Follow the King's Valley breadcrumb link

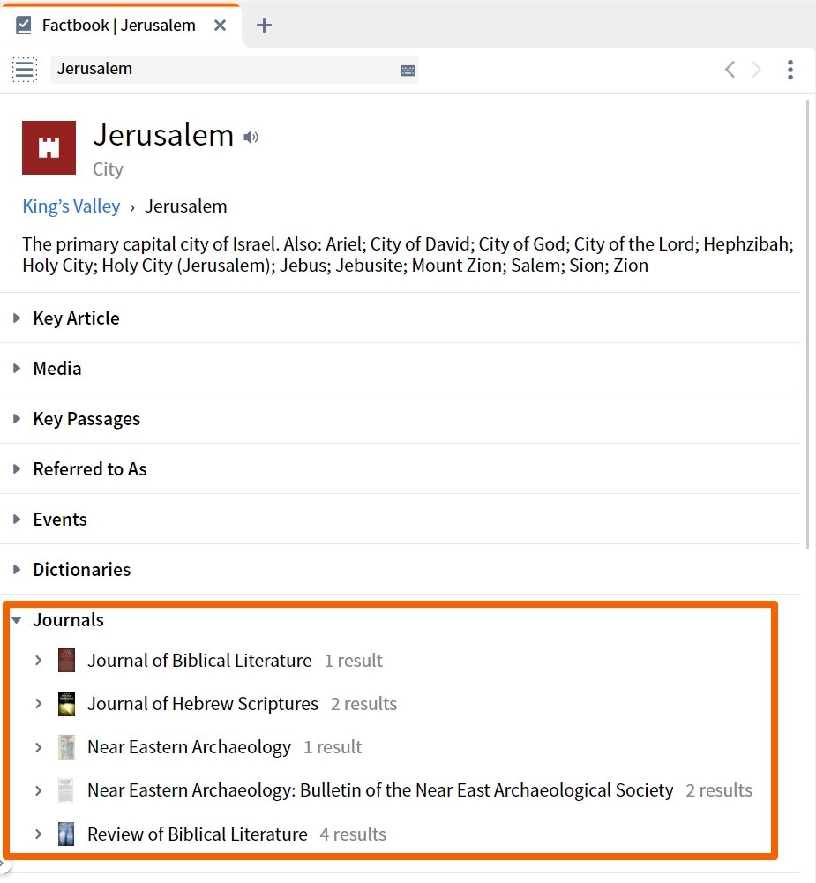pos(71,206)
